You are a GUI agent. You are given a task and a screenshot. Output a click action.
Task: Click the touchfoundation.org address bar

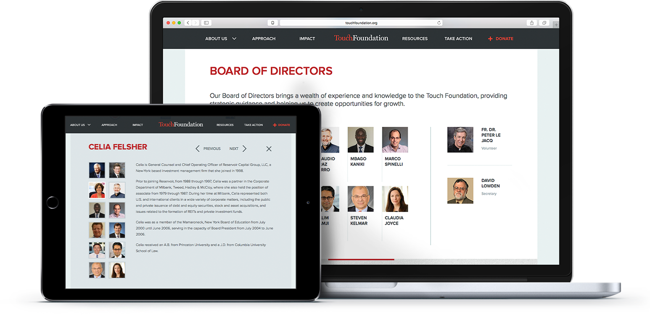click(361, 23)
